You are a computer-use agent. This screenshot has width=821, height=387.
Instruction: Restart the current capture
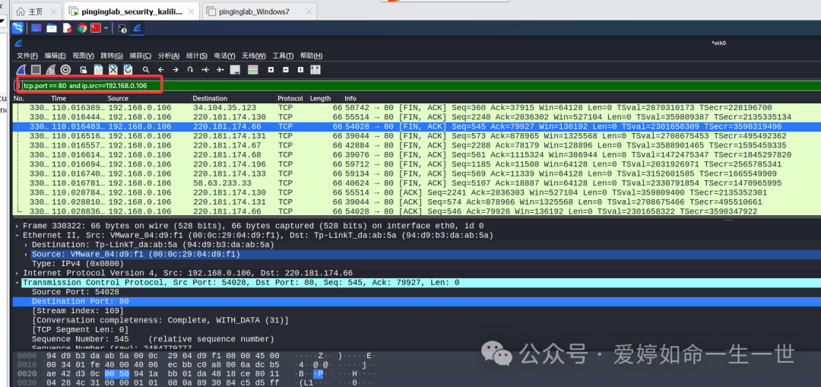click(50, 70)
